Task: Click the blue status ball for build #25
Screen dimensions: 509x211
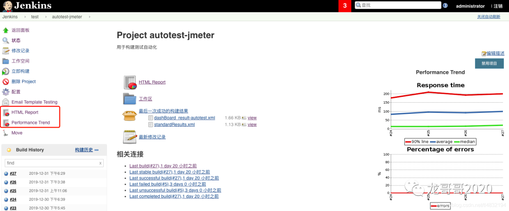Action: 6,191
